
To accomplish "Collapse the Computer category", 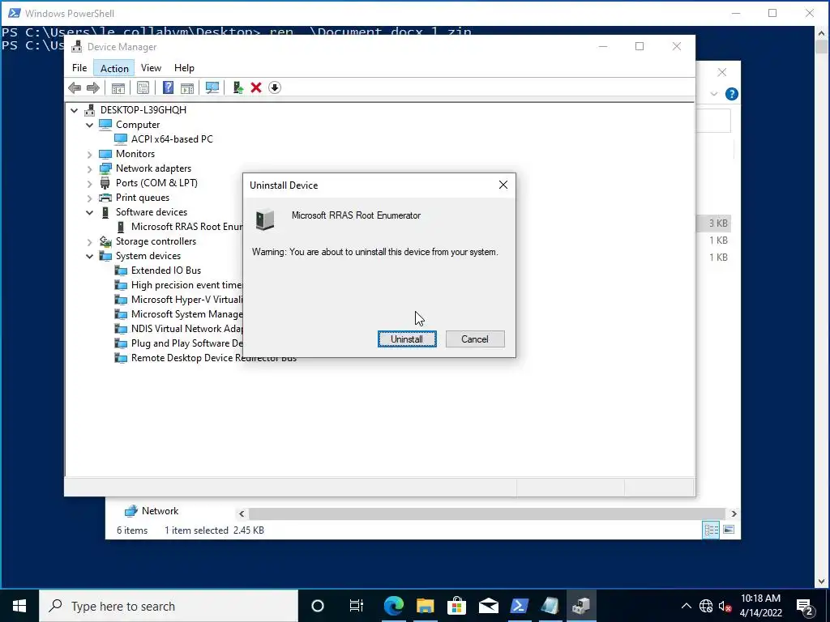I will coord(89,126).
